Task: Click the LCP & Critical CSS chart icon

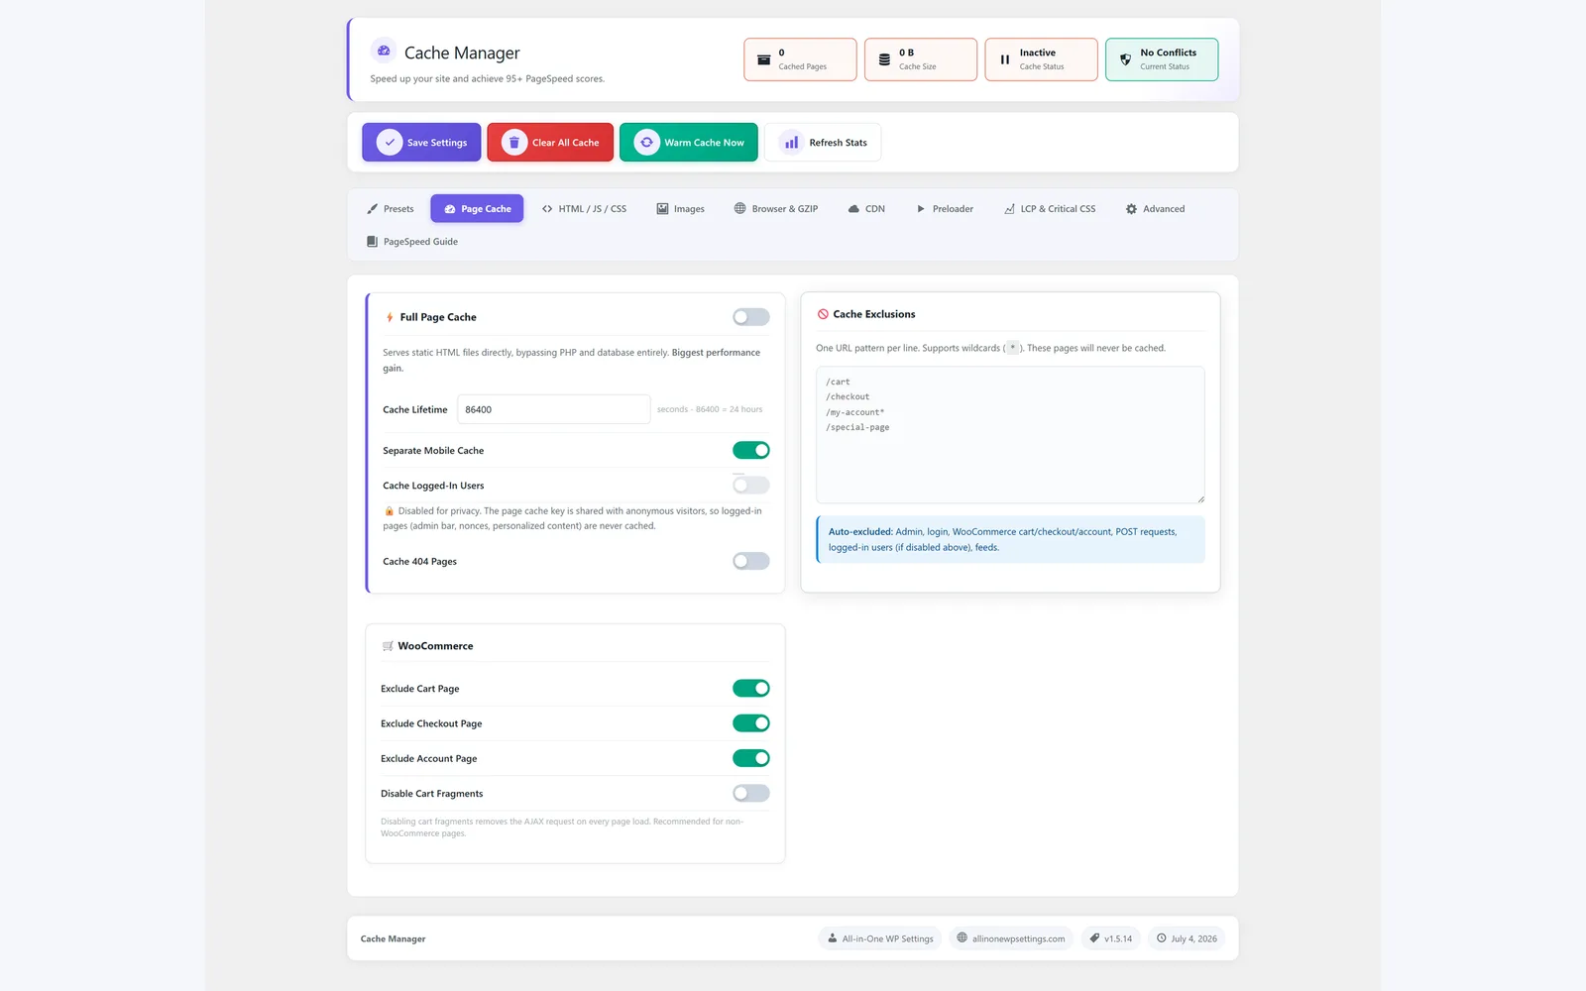Action: click(1009, 209)
